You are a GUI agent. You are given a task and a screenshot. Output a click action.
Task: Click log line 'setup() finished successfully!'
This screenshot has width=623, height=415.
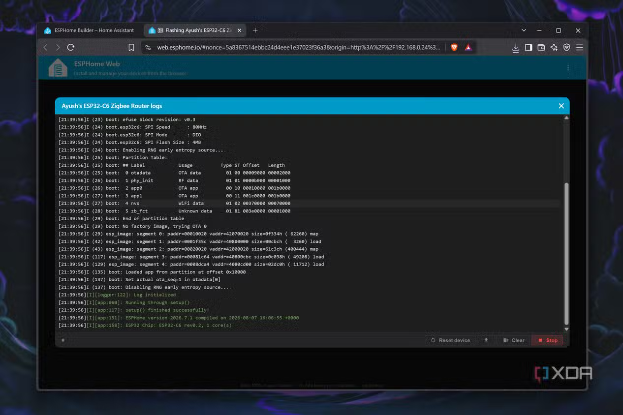133,310
